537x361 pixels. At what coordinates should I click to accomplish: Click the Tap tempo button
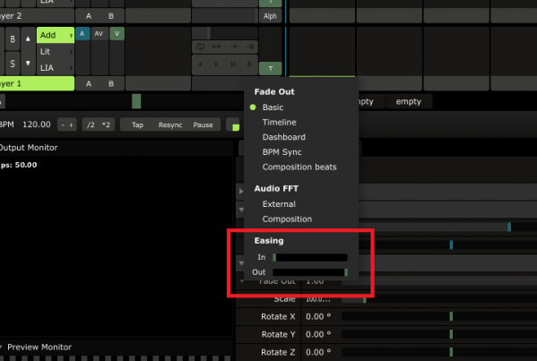pyautogui.click(x=138, y=125)
